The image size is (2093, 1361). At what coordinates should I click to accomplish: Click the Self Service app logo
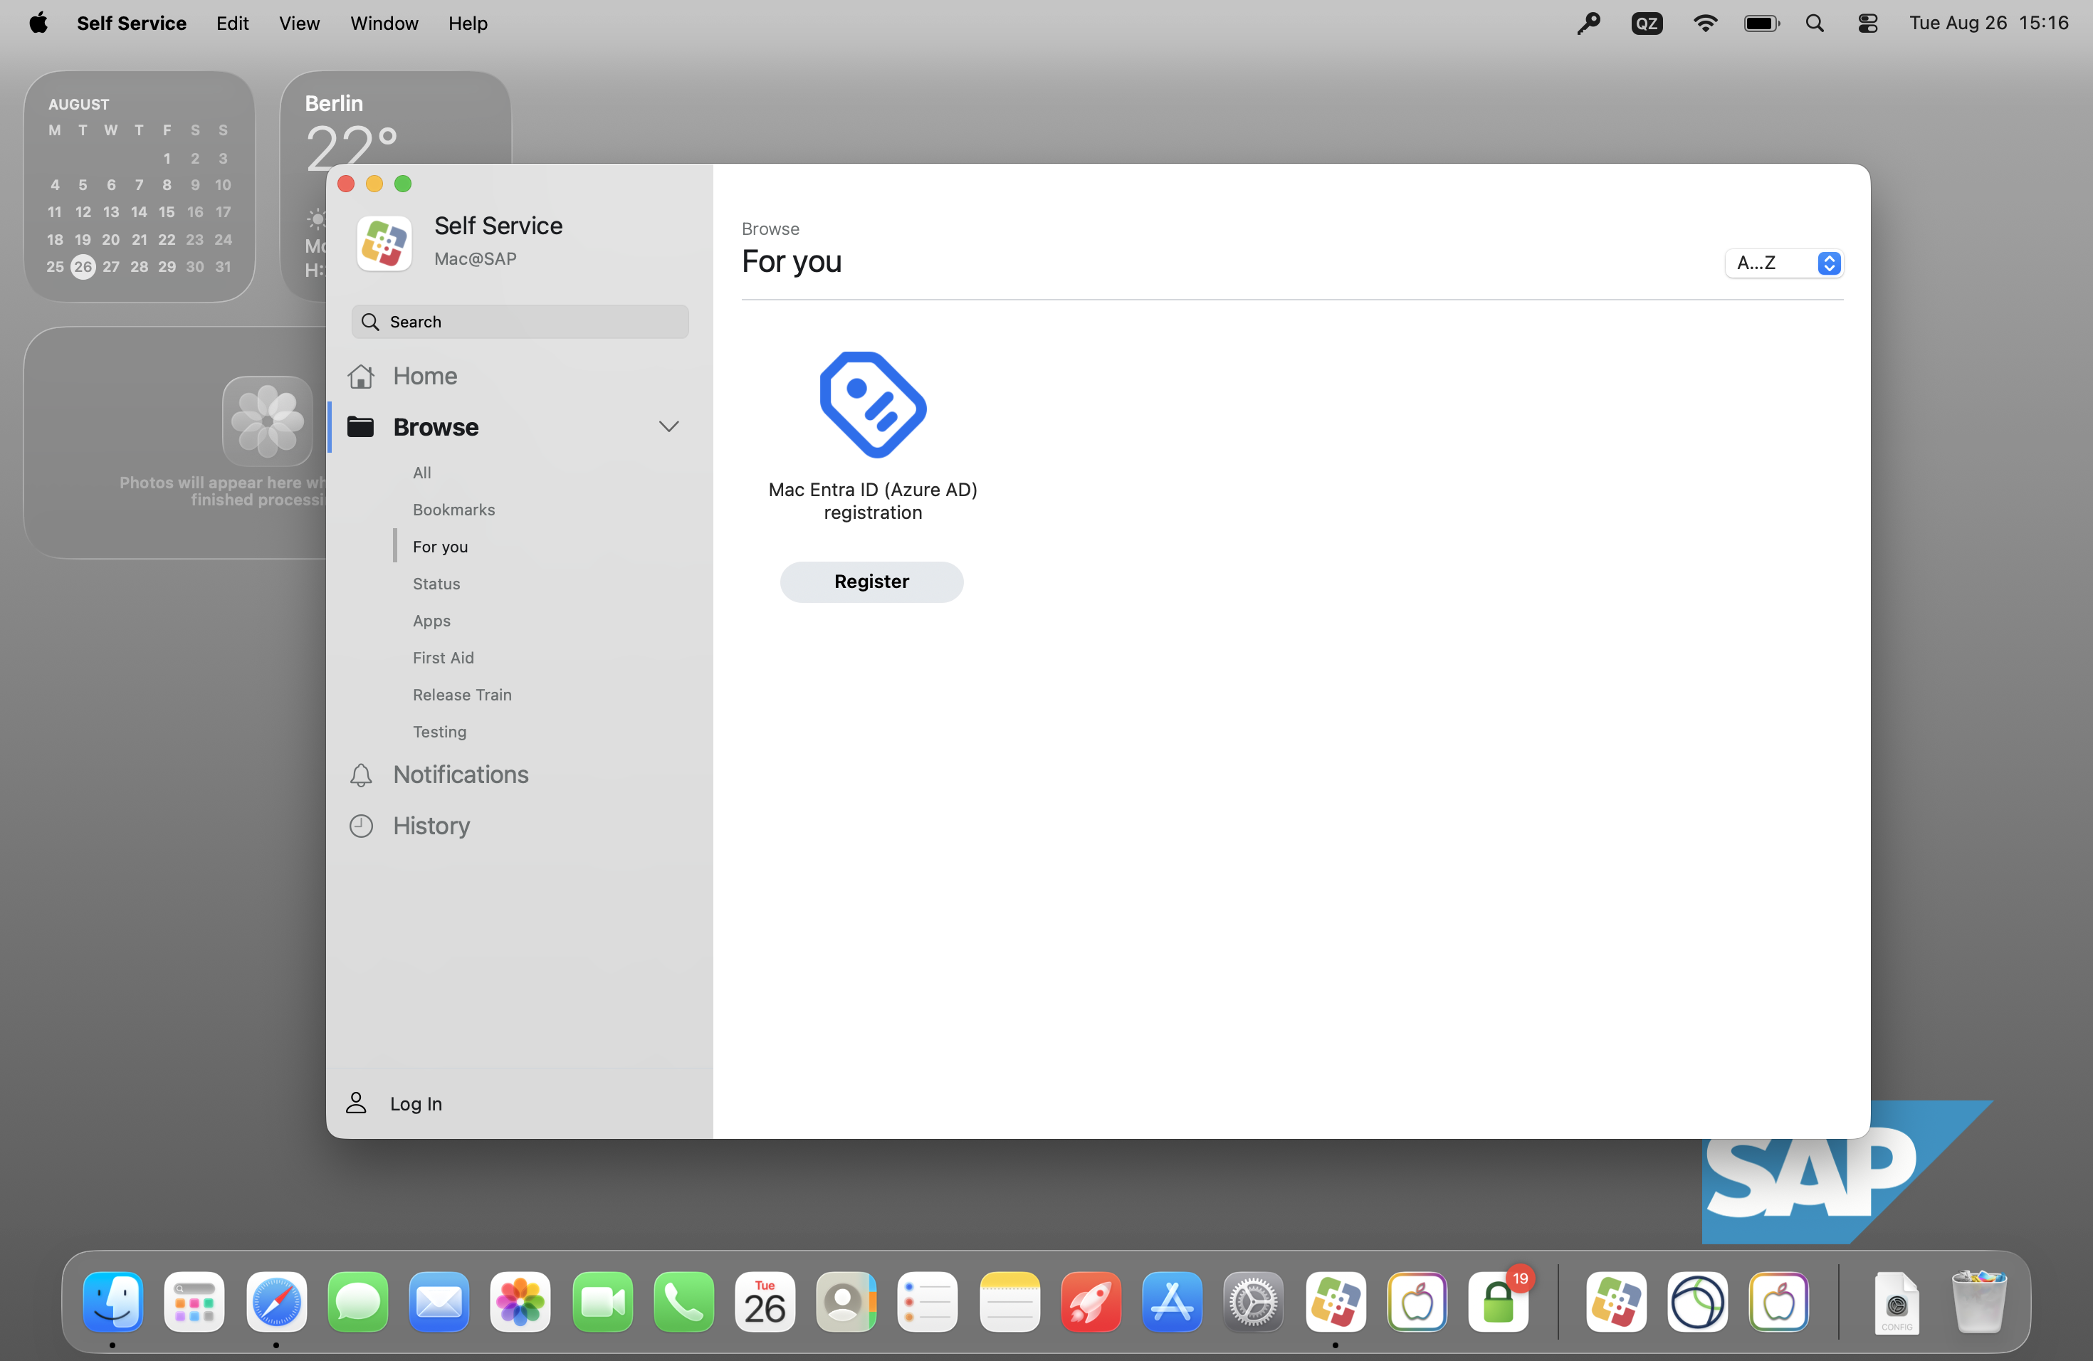[x=384, y=243]
